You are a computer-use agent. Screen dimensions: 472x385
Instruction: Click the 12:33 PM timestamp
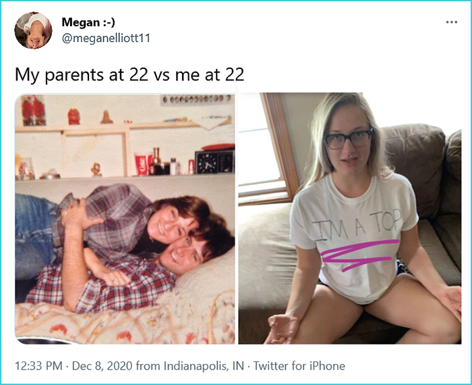[x=38, y=365]
